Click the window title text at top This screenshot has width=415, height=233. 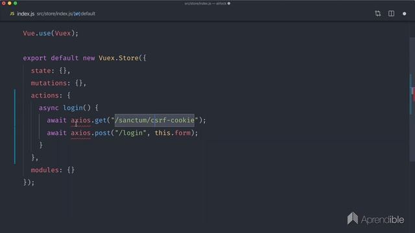[206, 3]
